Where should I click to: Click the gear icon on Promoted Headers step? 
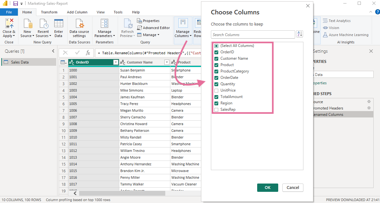coord(370,108)
